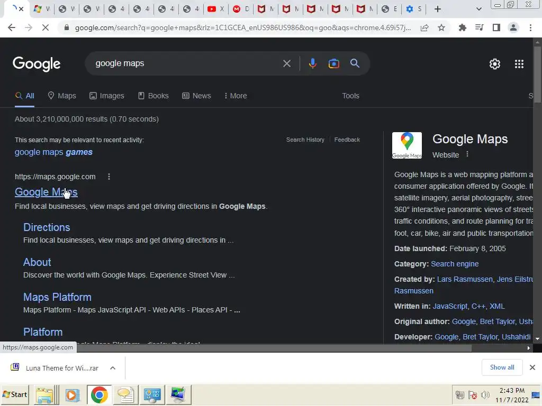This screenshot has height=406, width=542.
Task: Open the Ushahidi developer link
Action: (516, 337)
